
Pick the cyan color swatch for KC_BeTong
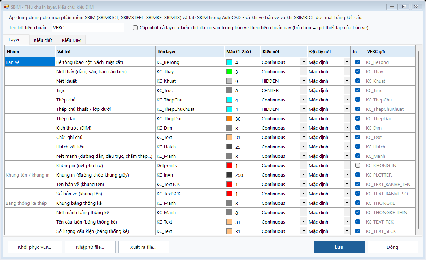coord(230,62)
